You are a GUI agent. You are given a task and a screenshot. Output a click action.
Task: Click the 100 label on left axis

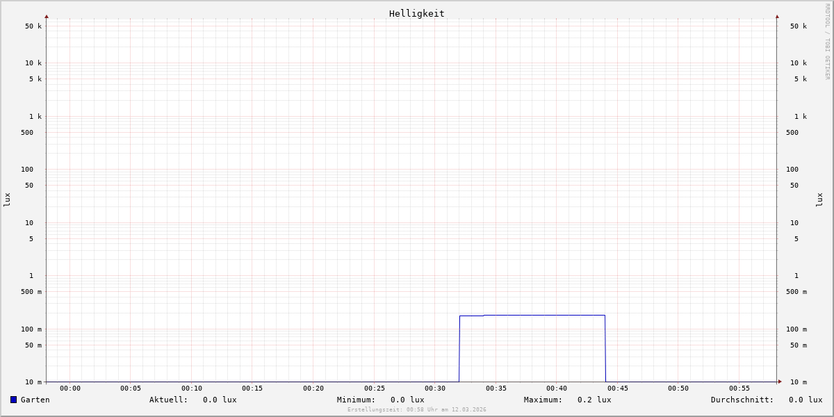(27, 170)
